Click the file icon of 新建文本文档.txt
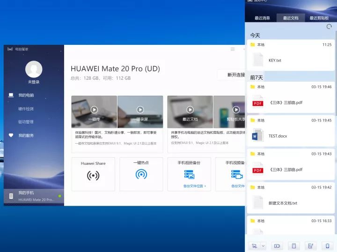 tap(258, 202)
